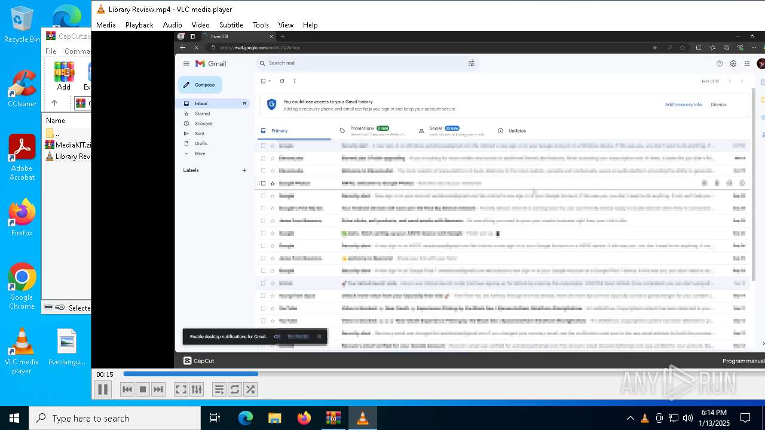765x430 pixels.
Task: Open VLC Video menu
Action: (200, 25)
